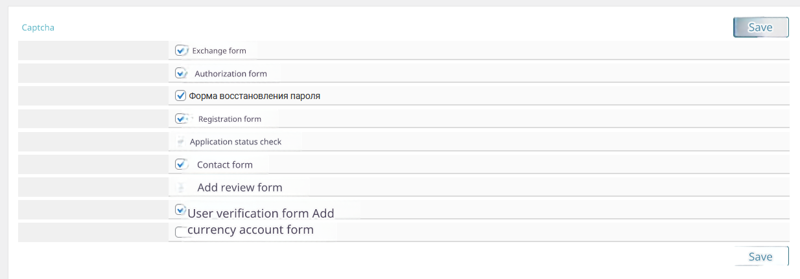Click the bottom Save button
The image size is (800, 279).
(760, 256)
